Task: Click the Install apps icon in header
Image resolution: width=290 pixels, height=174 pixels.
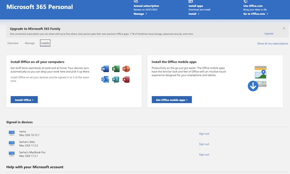Action: pos(191,1)
